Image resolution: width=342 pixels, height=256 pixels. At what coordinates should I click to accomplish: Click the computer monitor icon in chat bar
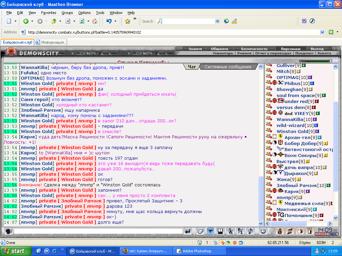(x=220, y=231)
